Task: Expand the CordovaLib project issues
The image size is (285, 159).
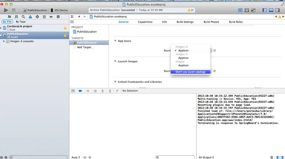Action: coord(1,28)
